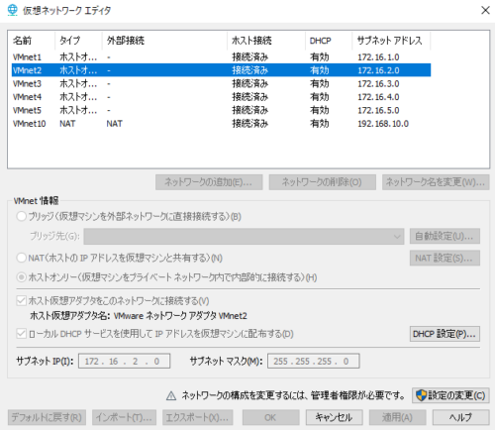Click ネットワーク名を変更(W) button
Viewport: 495px width, 430px height.
coord(436,182)
